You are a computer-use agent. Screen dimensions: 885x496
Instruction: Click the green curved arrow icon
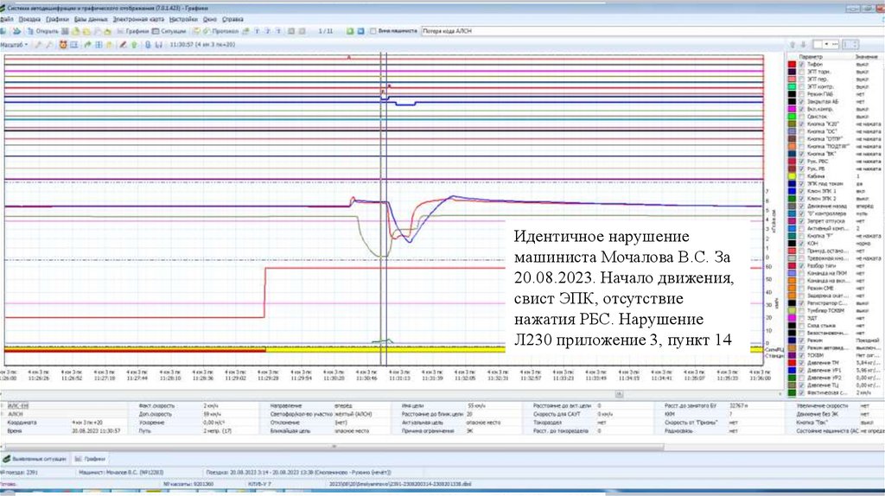pyautogui.click(x=86, y=43)
